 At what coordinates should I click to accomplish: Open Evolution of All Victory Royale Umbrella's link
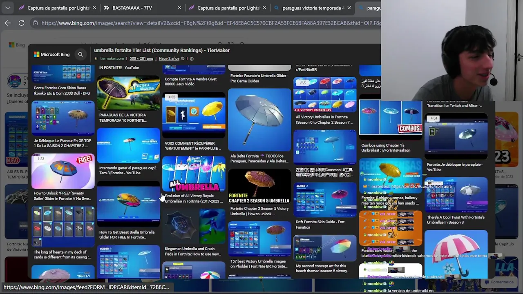tap(194, 198)
